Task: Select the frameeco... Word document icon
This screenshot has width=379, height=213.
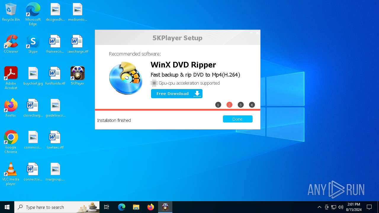Action: click(x=55, y=44)
